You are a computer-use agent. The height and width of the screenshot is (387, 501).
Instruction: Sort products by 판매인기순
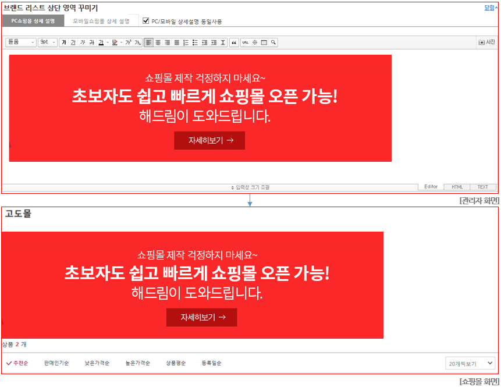tap(56, 363)
